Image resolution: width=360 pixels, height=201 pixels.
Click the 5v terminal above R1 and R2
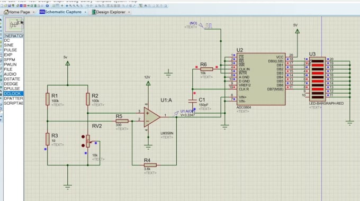(x=68, y=63)
